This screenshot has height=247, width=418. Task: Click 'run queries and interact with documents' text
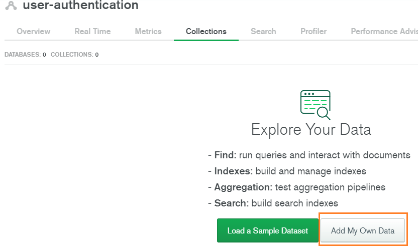pos(325,155)
